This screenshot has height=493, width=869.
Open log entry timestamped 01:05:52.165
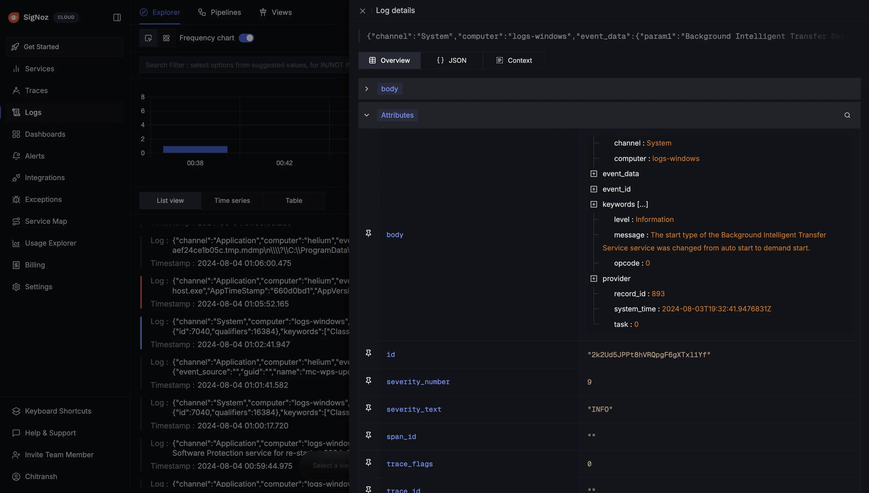coord(245,292)
